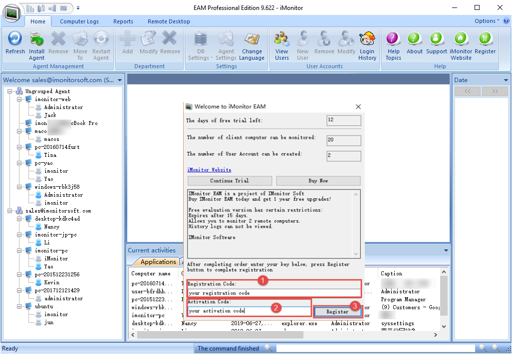Viewport: 512px width, 354px height.
Task: Select user jun under ubuntu
Action: 48,323
